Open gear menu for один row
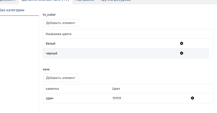 tap(192, 98)
